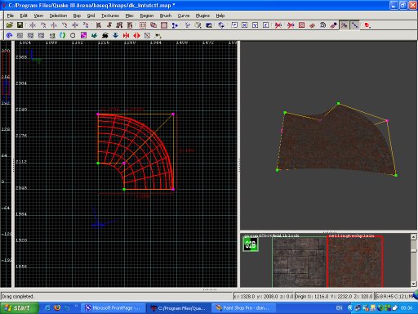Click the Select touching icon
Screen dimensions: 418x314
tap(109, 25)
